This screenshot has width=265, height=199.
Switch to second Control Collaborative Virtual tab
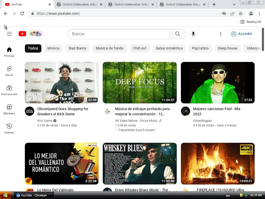(x=131, y=4)
